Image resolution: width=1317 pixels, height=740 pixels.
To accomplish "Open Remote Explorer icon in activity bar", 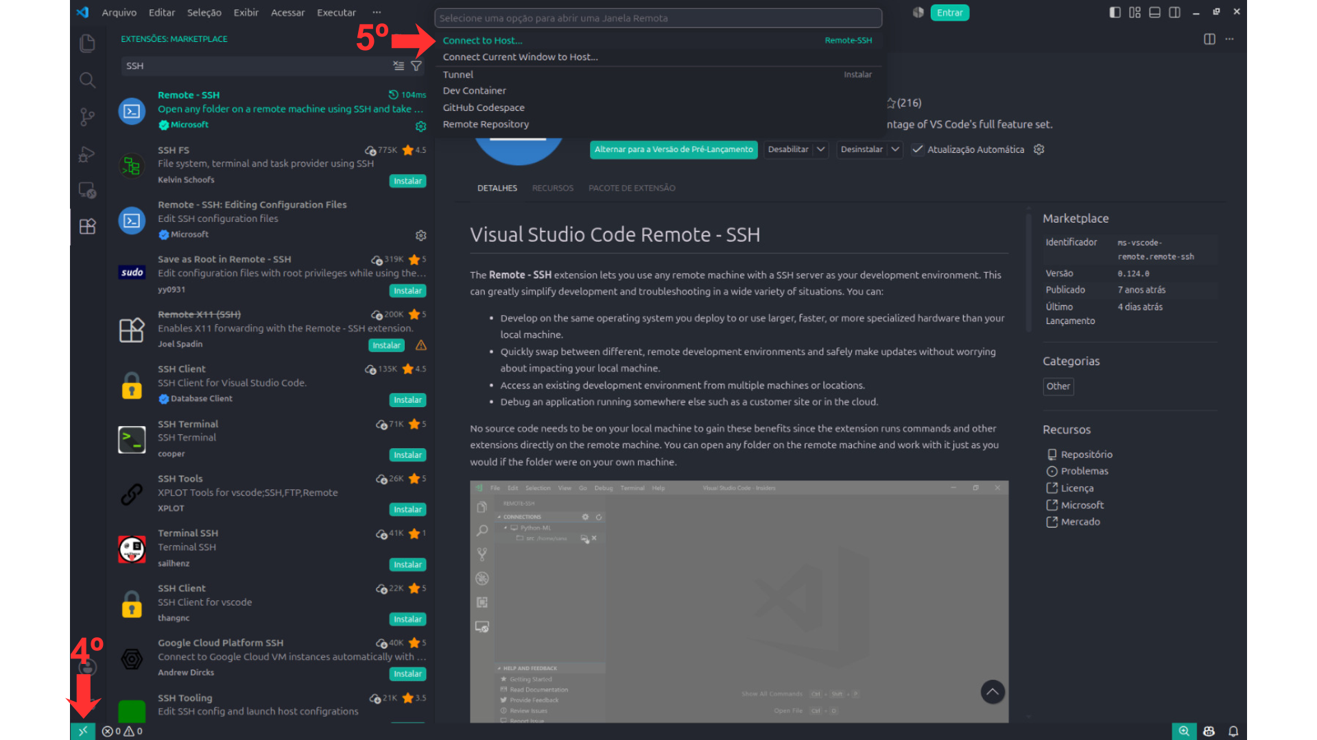I will tap(87, 190).
